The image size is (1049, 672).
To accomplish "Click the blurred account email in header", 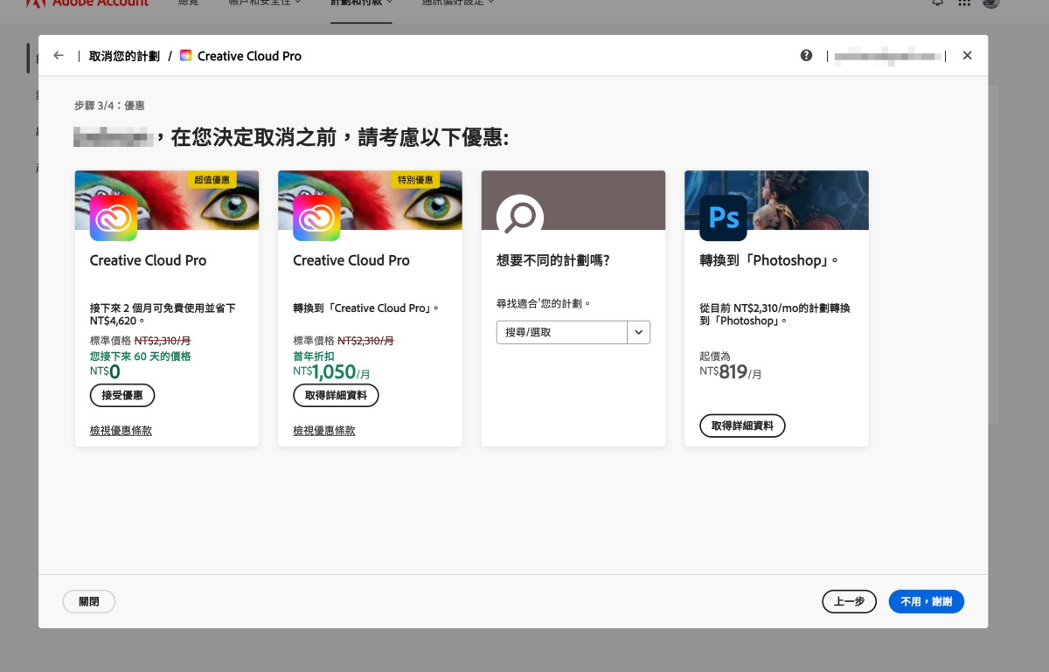I will click(888, 56).
